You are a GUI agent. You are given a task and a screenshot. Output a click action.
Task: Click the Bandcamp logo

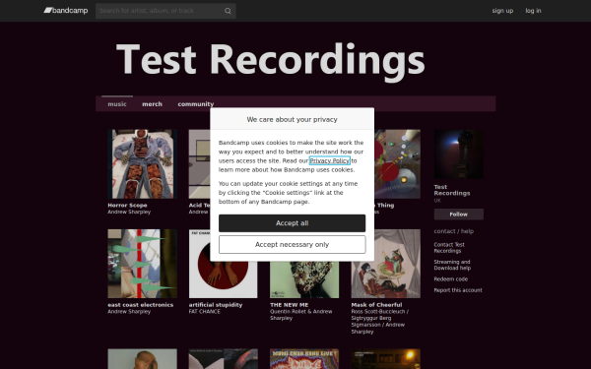tap(66, 11)
